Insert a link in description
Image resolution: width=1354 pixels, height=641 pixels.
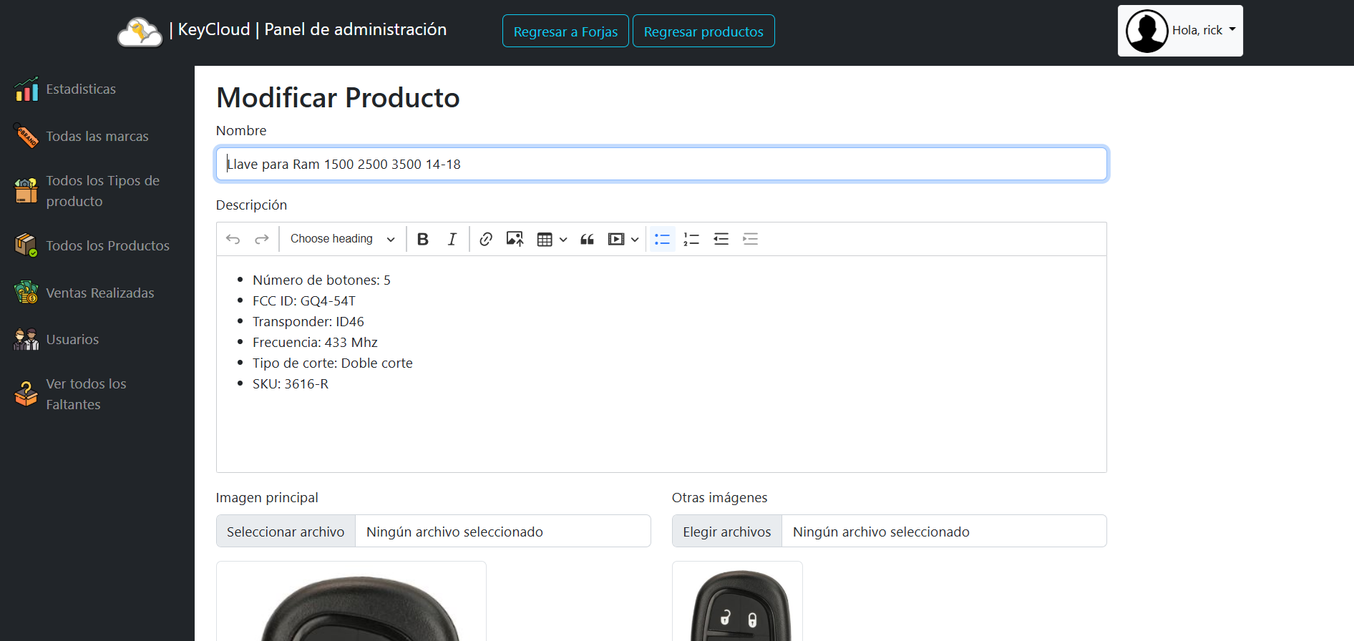click(x=486, y=239)
